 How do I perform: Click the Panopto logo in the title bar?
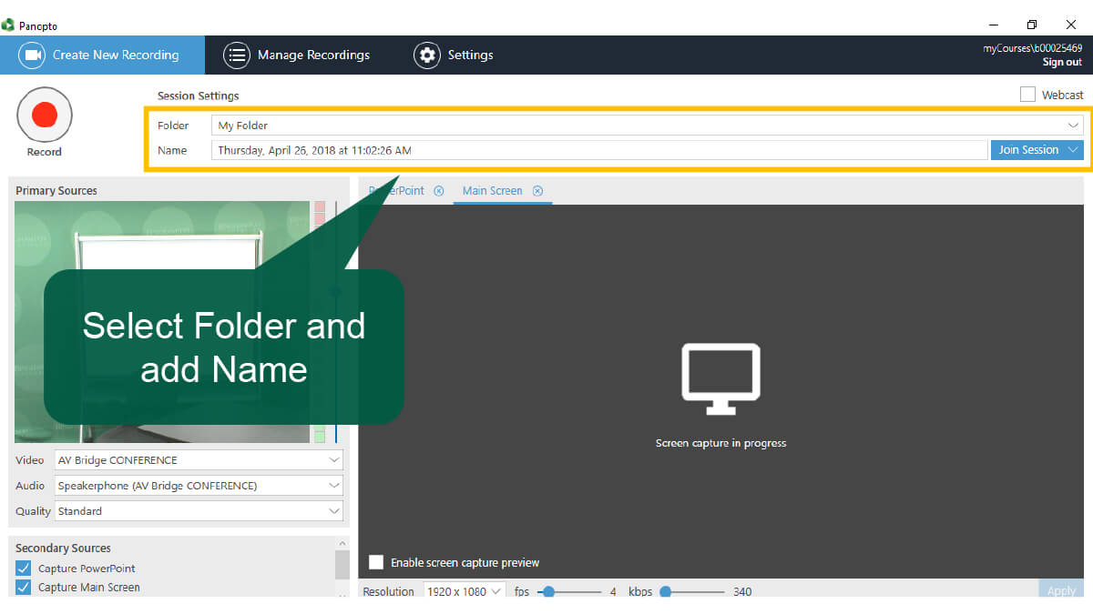click(x=8, y=25)
